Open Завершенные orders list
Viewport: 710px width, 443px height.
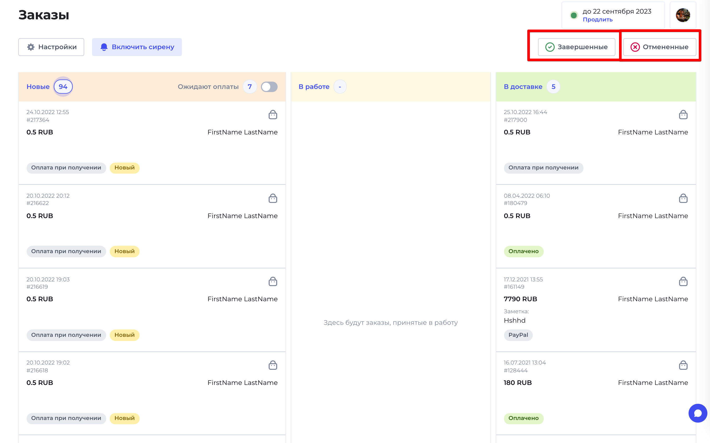(576, 47)
